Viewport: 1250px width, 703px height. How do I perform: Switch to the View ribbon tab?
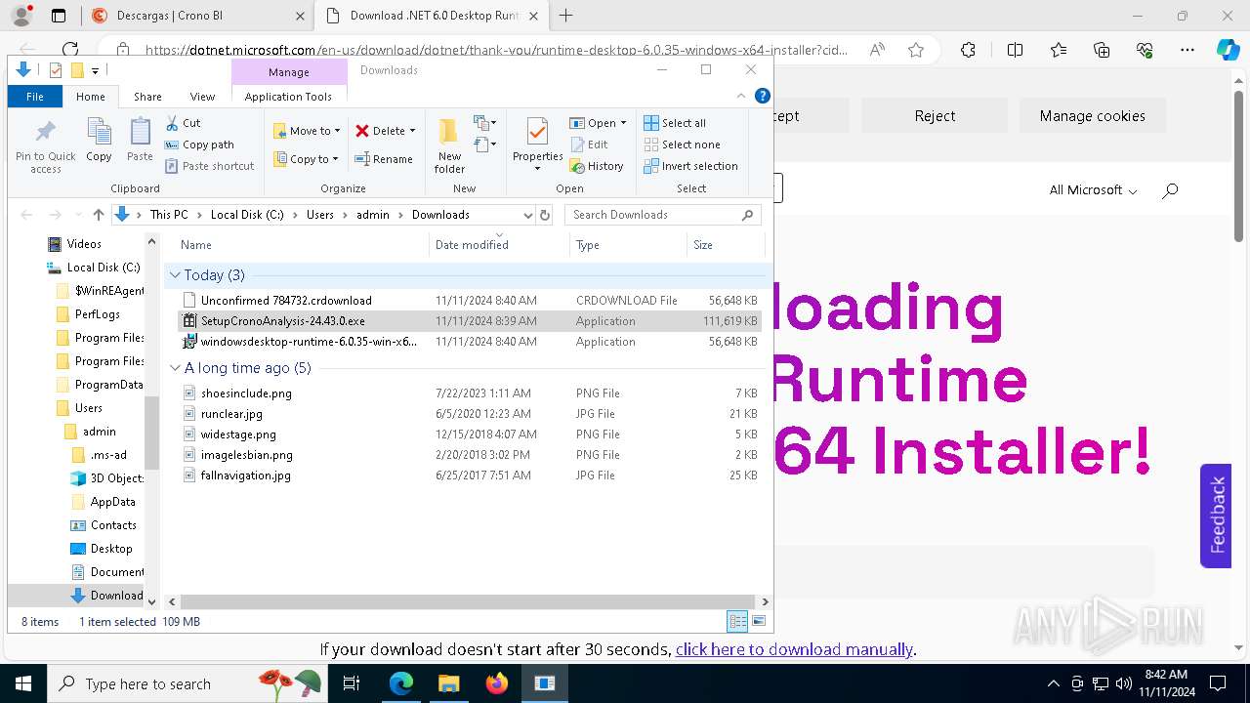(x=202, y=97)
